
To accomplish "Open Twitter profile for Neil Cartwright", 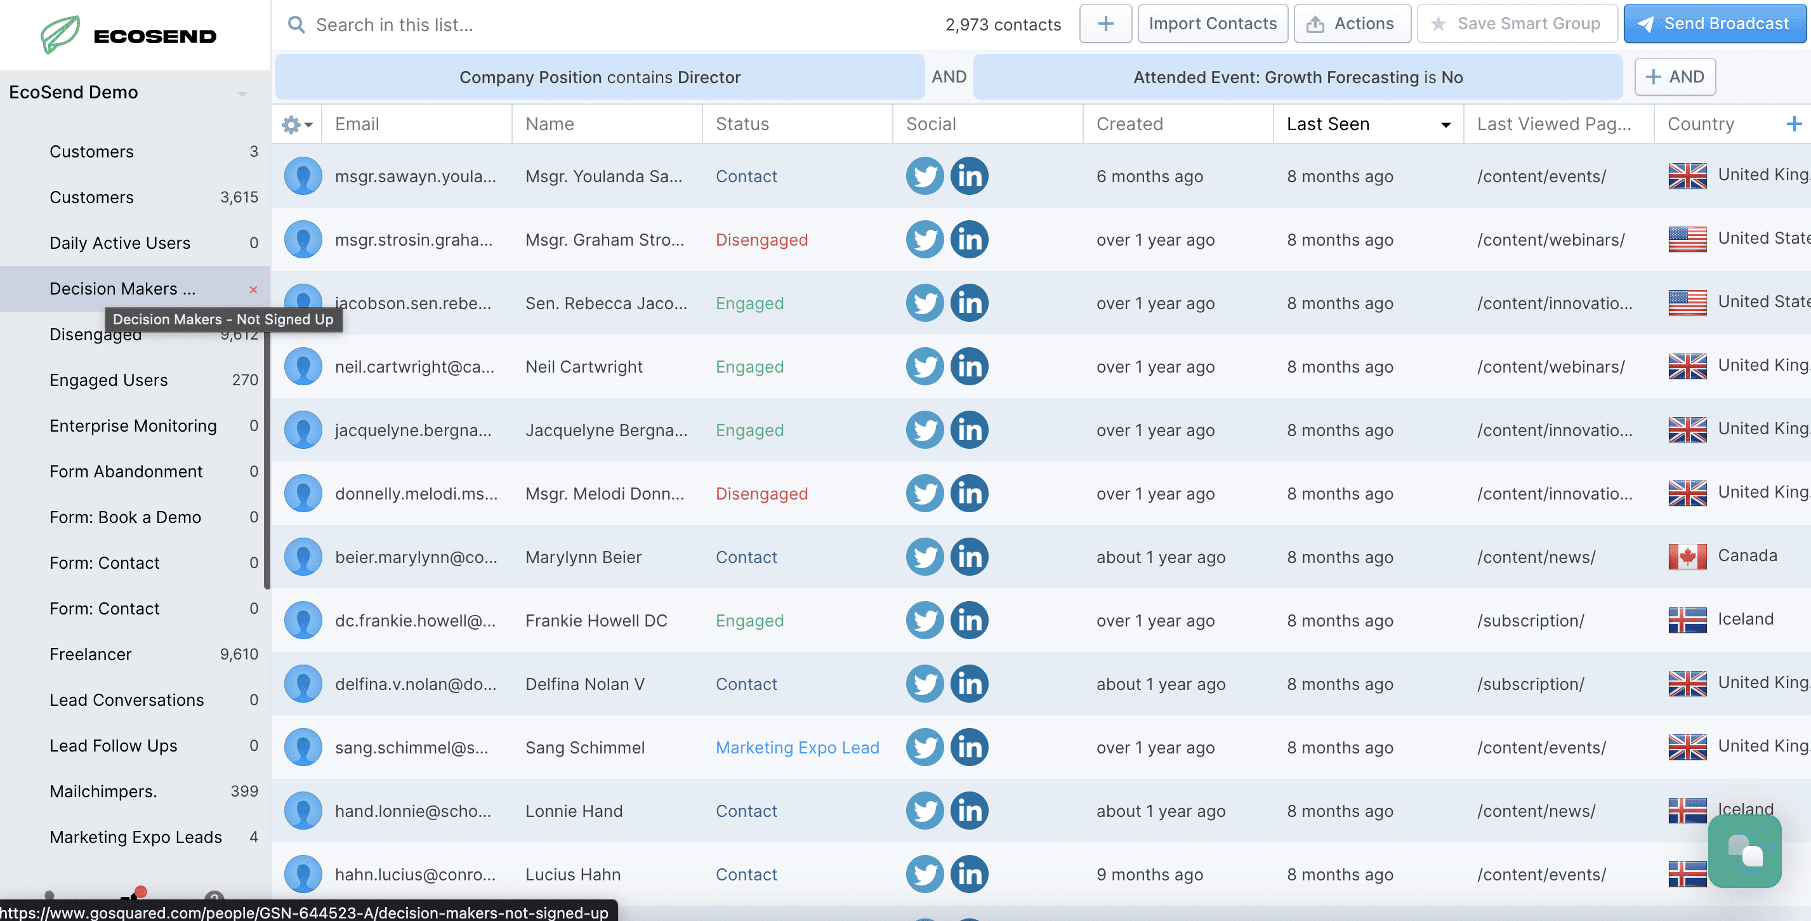I will [924, 366].
